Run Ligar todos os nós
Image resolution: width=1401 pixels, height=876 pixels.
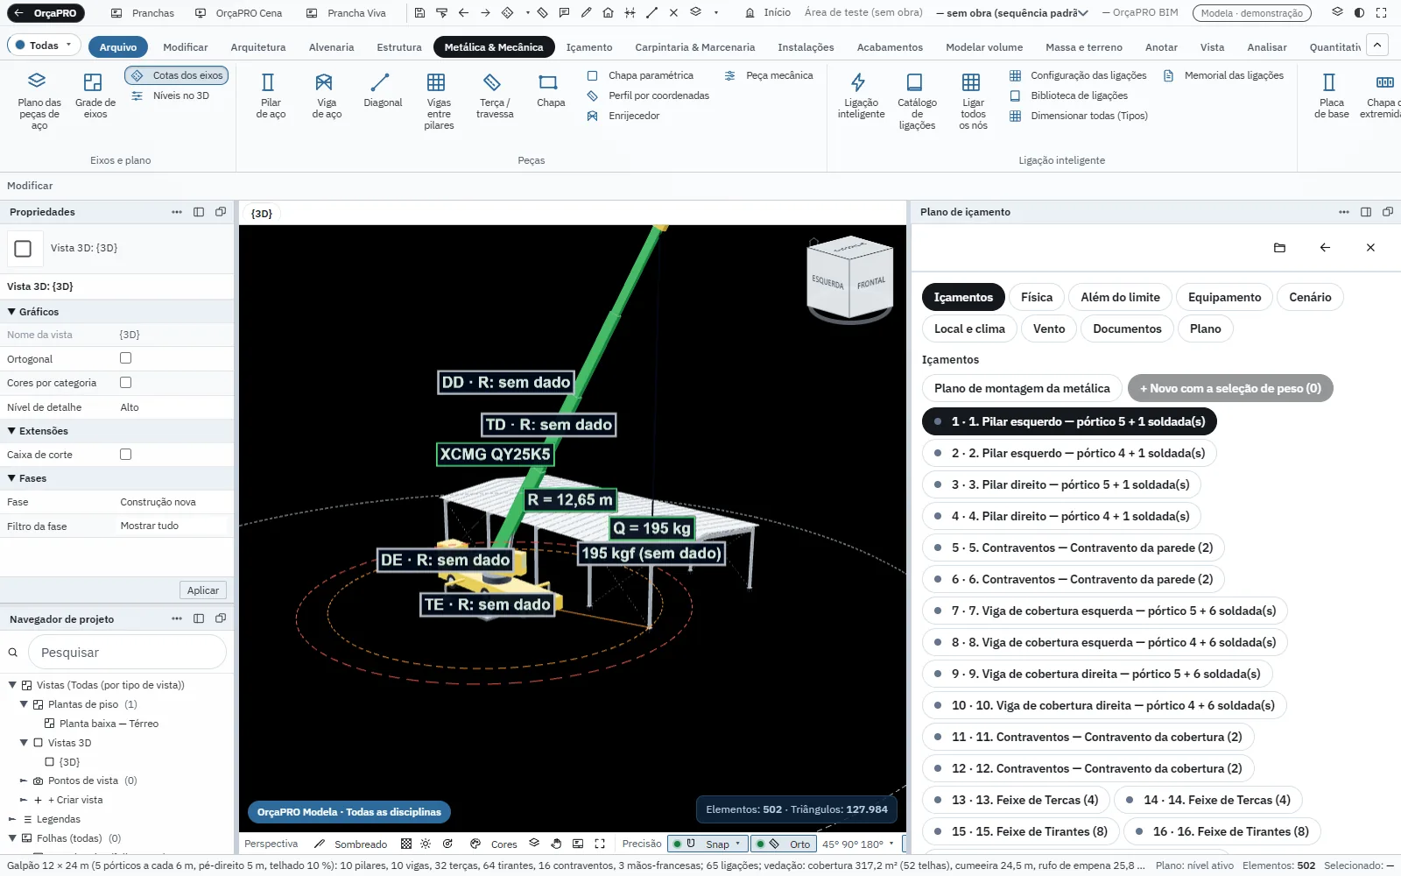coord(972,101)
